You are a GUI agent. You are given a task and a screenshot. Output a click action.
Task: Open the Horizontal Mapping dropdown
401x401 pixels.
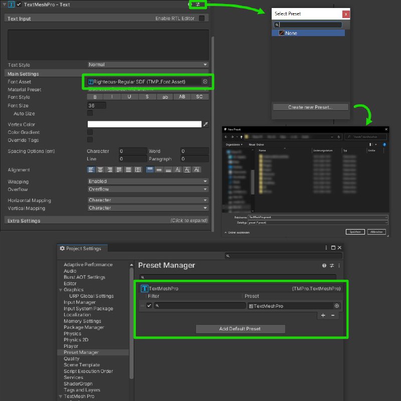tap(148, 200)
